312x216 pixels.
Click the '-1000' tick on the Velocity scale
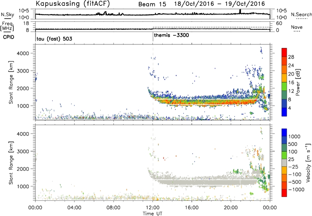(x=296, y=189)
